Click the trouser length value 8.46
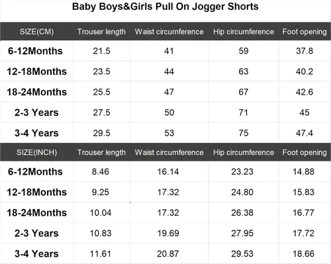 coord(101,171)
